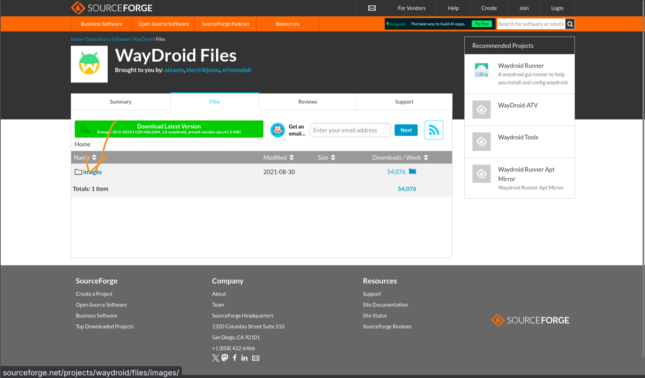This screenshot has width=645, height=378.
Task: Open the RSS feed icon next to Next button
Action: (434, 130)
